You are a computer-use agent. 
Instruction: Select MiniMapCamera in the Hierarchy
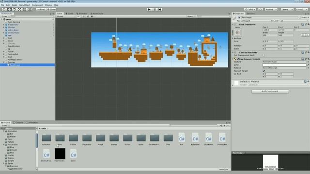click(15, 59)
